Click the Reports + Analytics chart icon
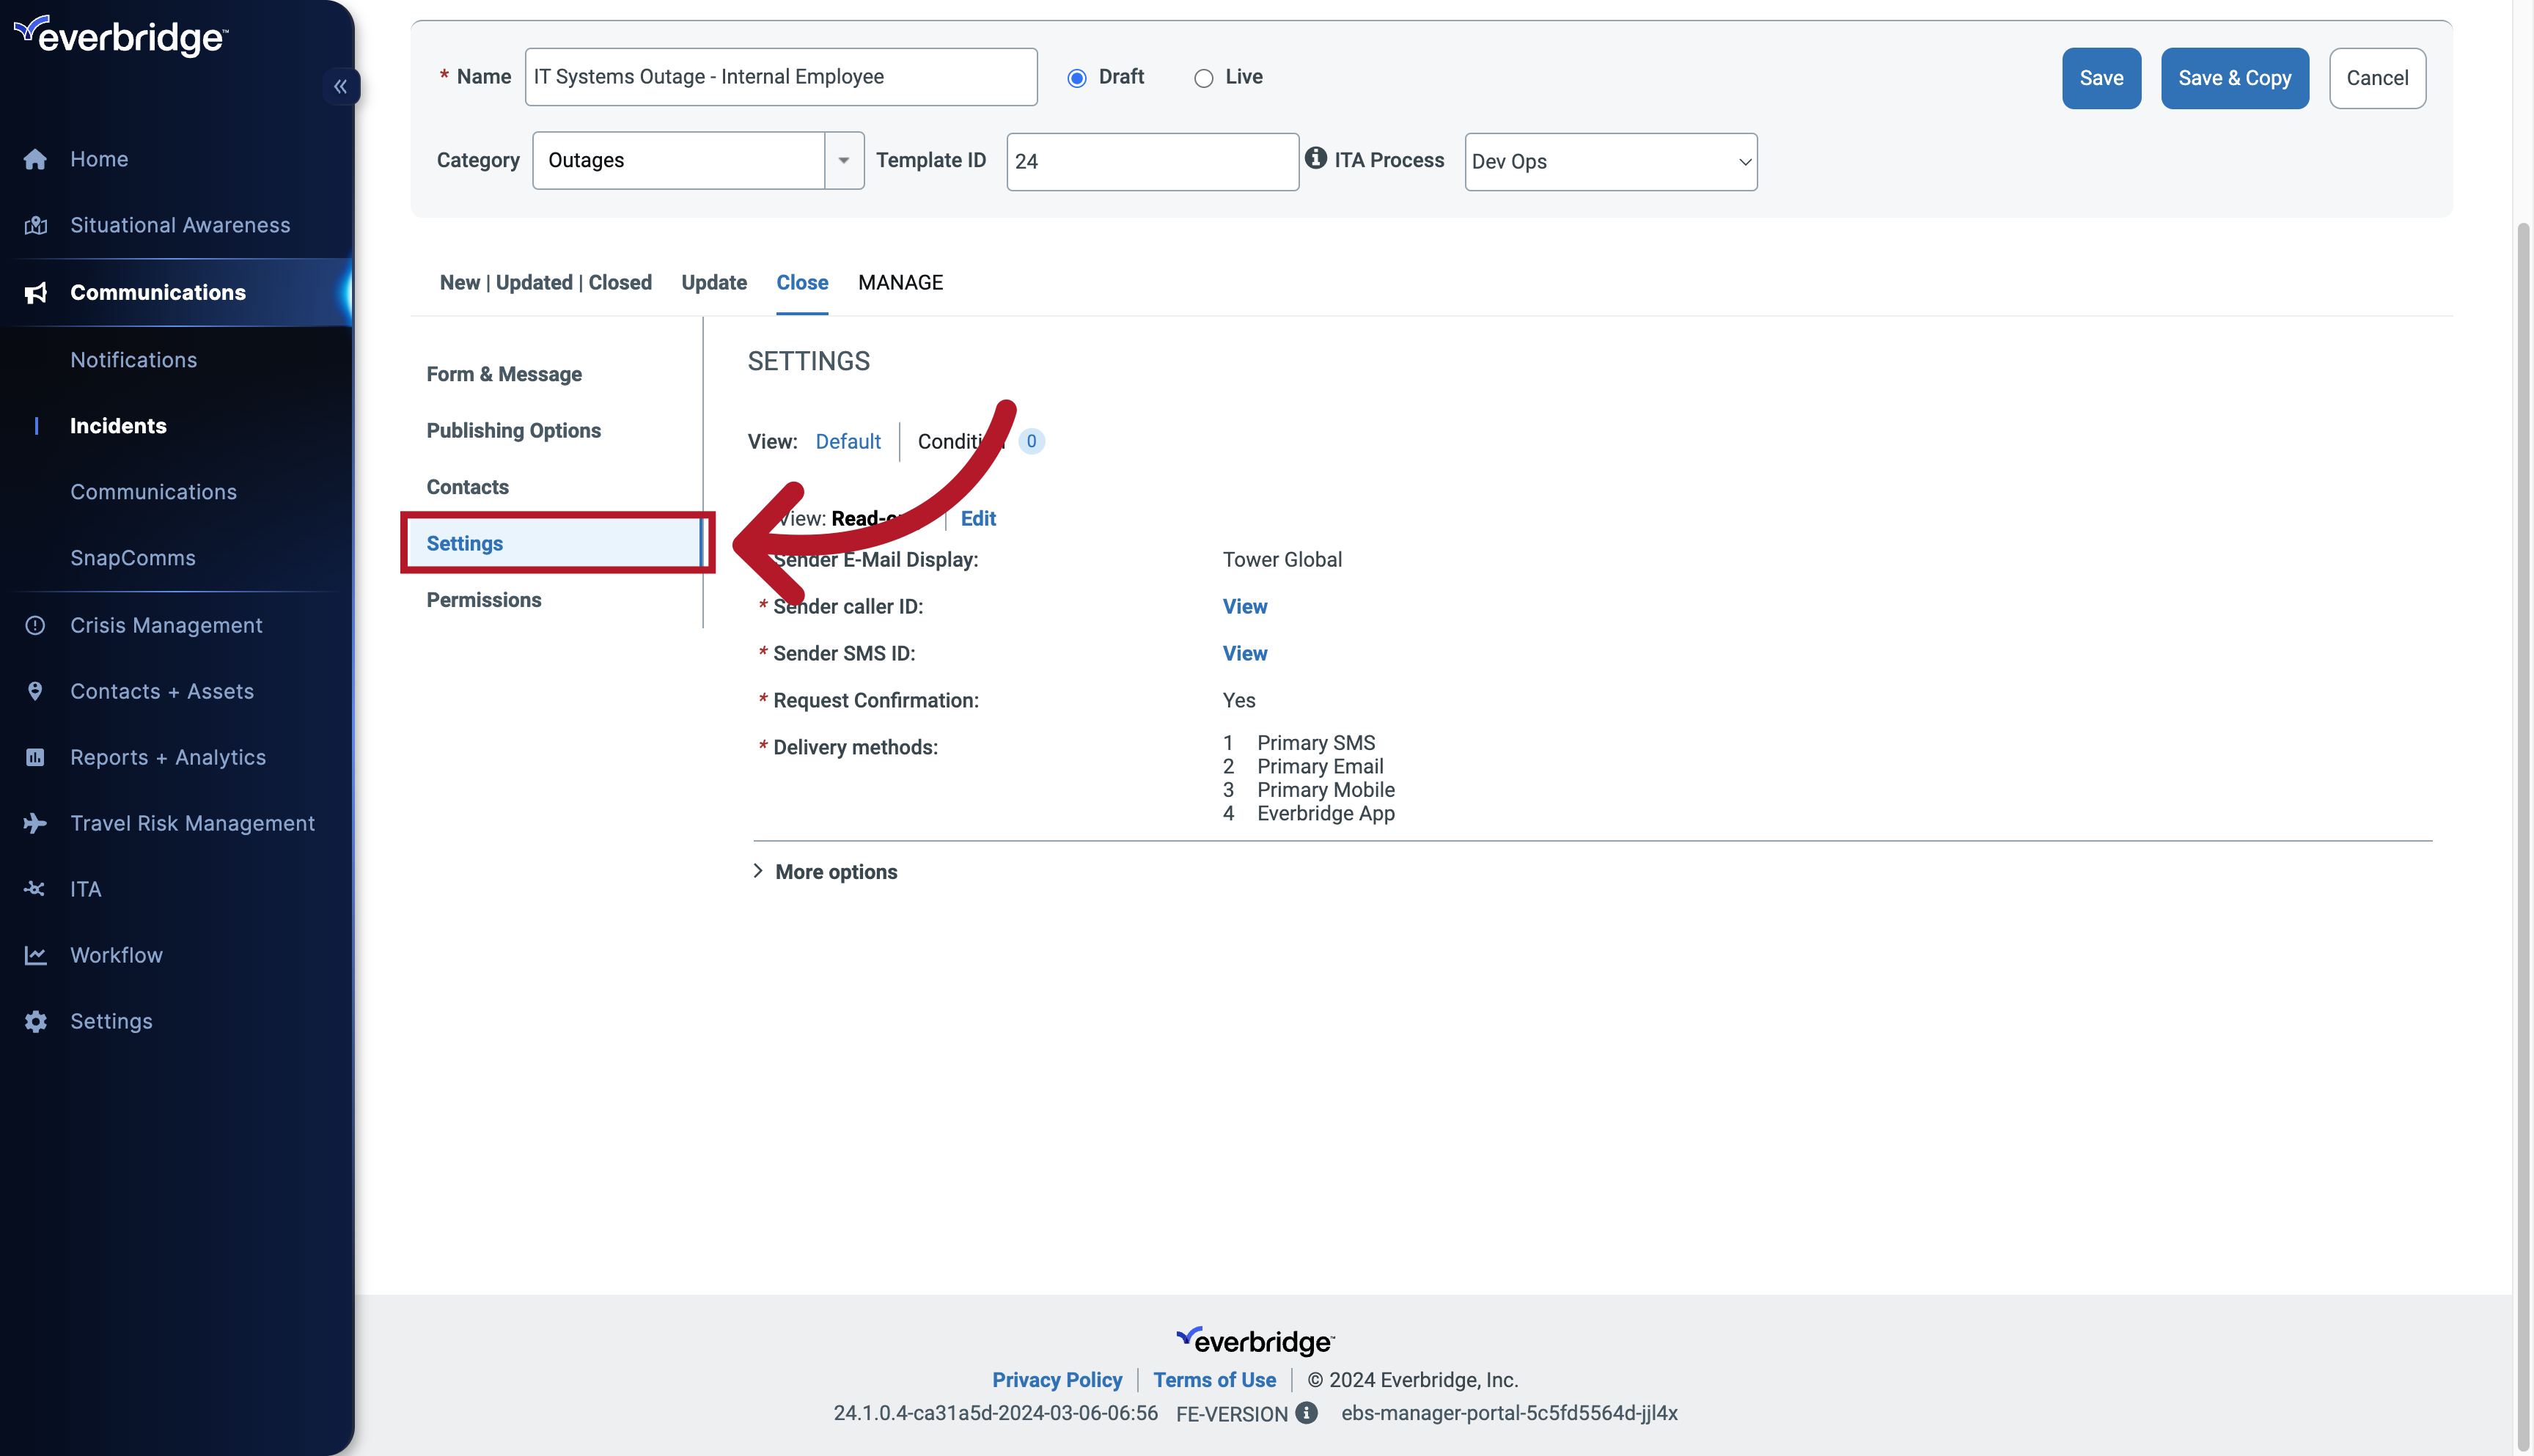The width and height of the screenshot is (2534, 1456). [35, 757]
